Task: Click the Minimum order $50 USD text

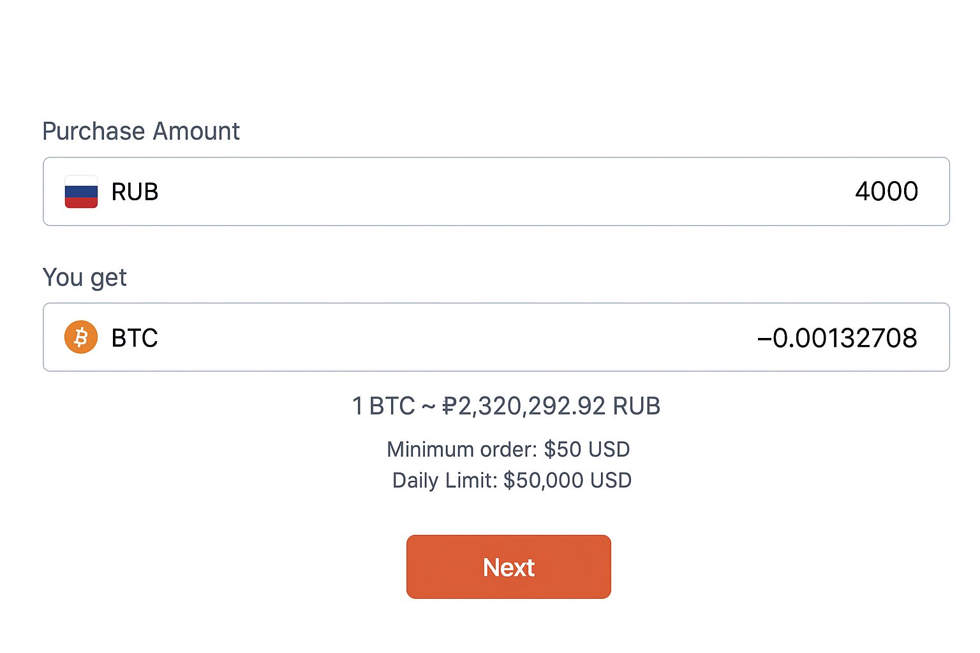Action: [x=507, y=449]
